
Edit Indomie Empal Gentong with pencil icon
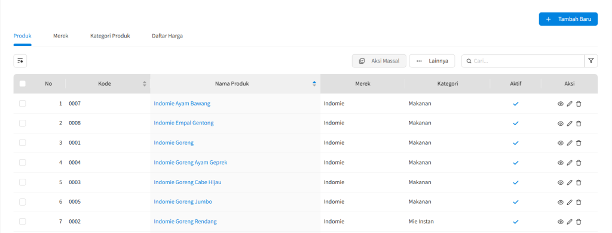(x=570, y=123)
